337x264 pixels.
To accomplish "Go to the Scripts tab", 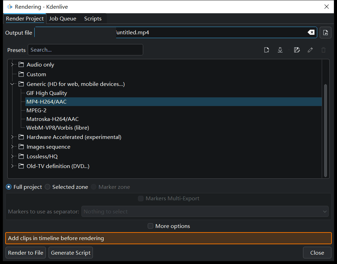I will coord(93,19).
